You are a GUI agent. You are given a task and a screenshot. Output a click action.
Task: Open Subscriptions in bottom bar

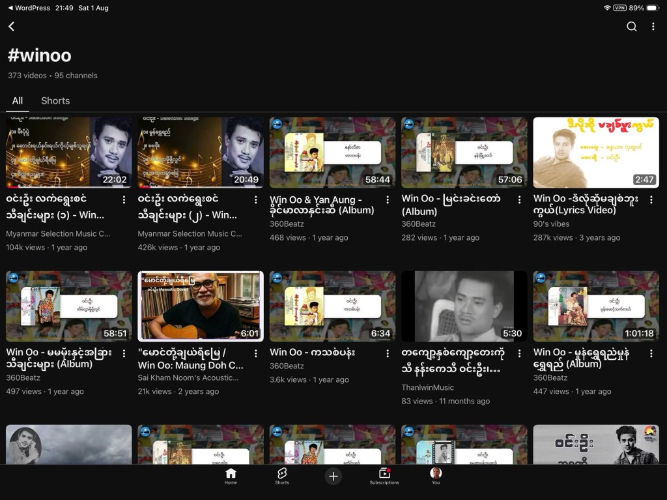pos(384,476)
